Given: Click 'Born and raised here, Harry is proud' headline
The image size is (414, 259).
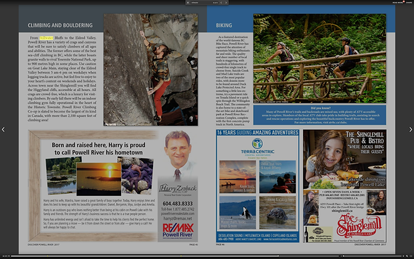Looking at the screenshot, I should [x=99, y=145].
